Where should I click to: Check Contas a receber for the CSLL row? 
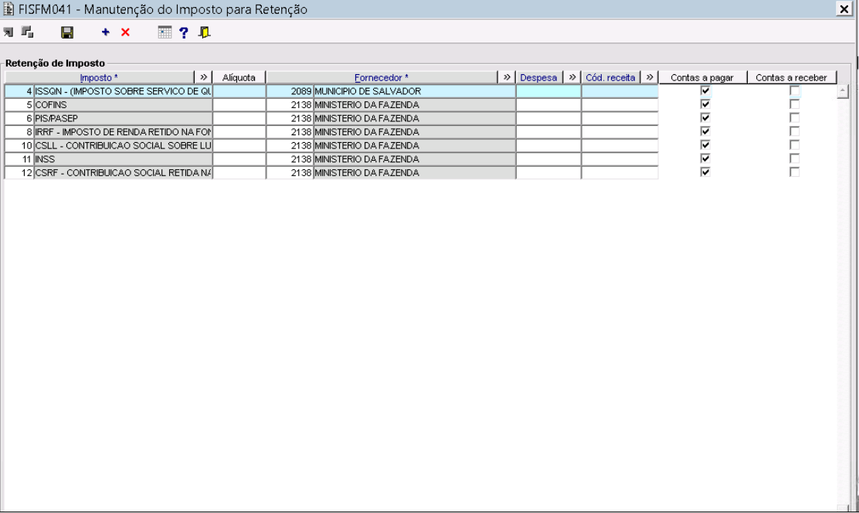tap(794, 145)
